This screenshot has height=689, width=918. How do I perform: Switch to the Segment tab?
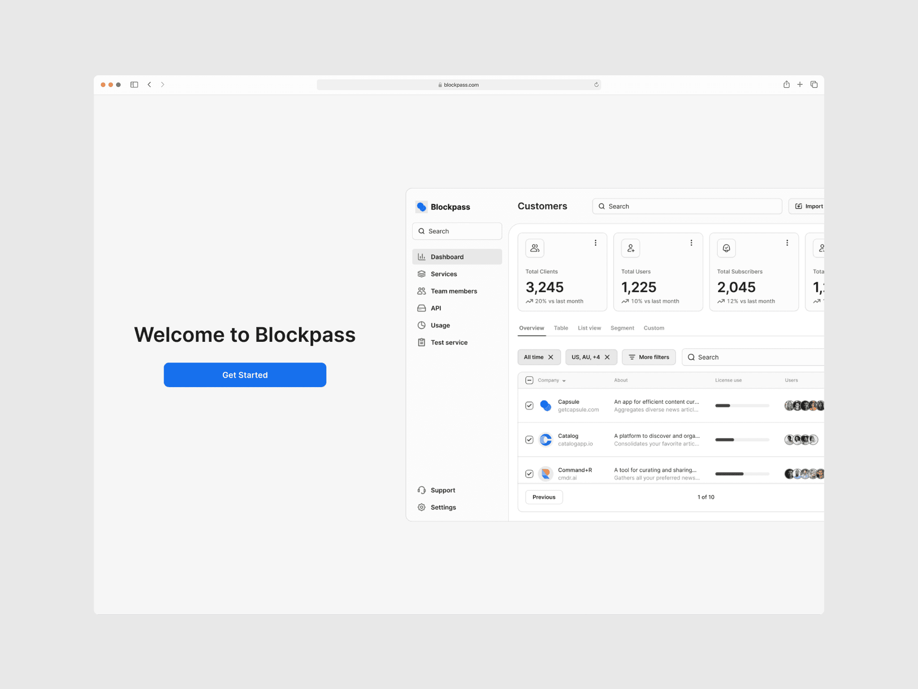(x=622, y=328)
